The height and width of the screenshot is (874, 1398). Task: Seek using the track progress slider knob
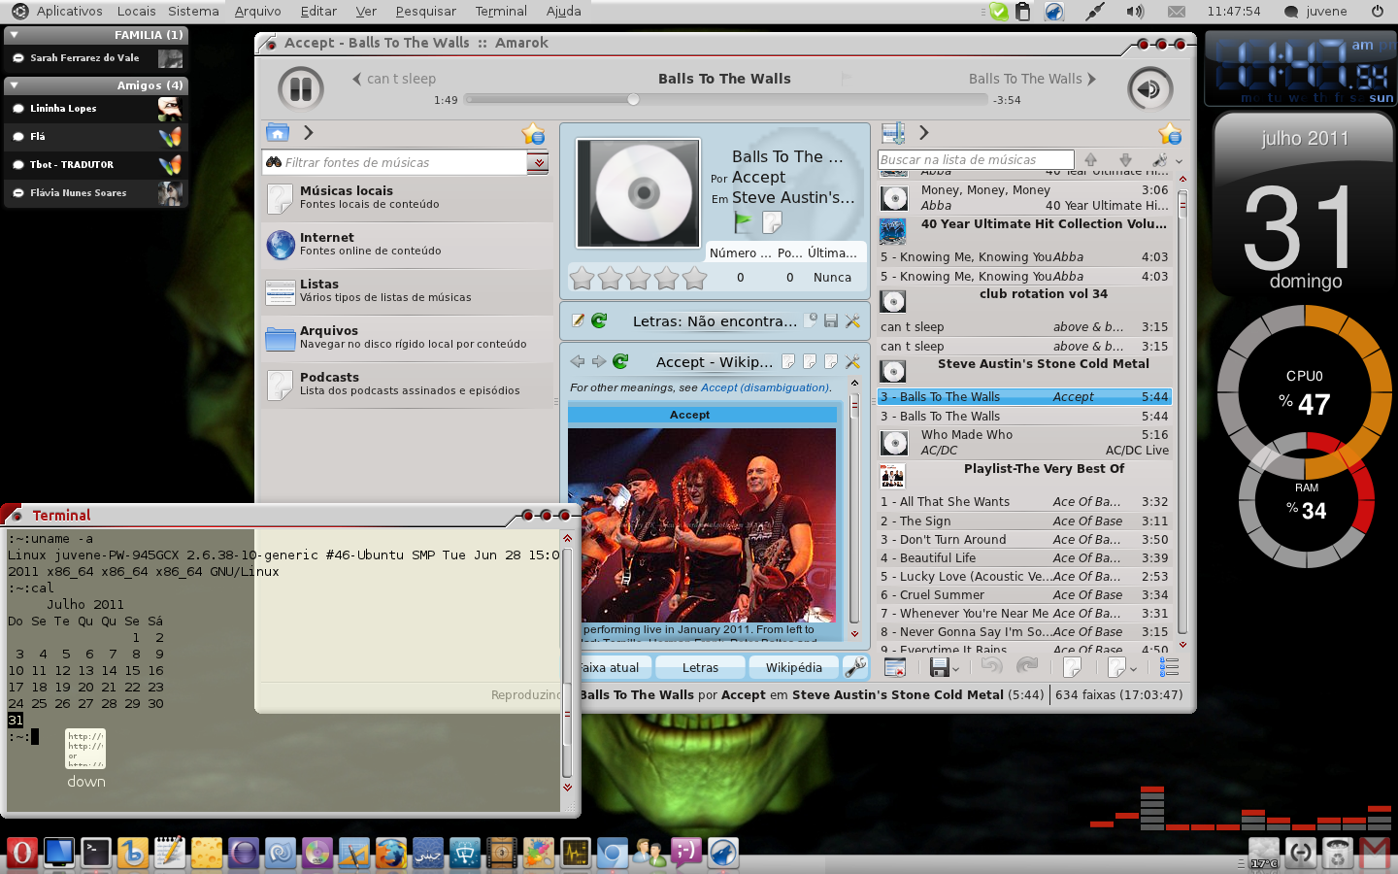(633, 99)
